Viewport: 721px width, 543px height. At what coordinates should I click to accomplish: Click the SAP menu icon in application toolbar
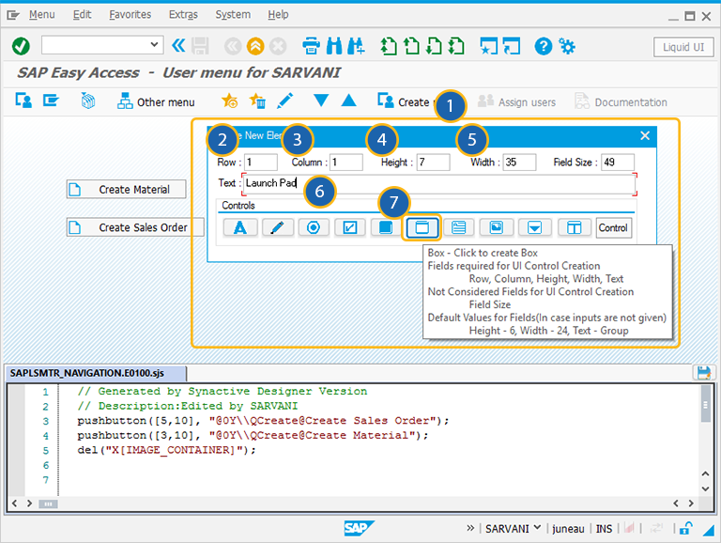51,101
